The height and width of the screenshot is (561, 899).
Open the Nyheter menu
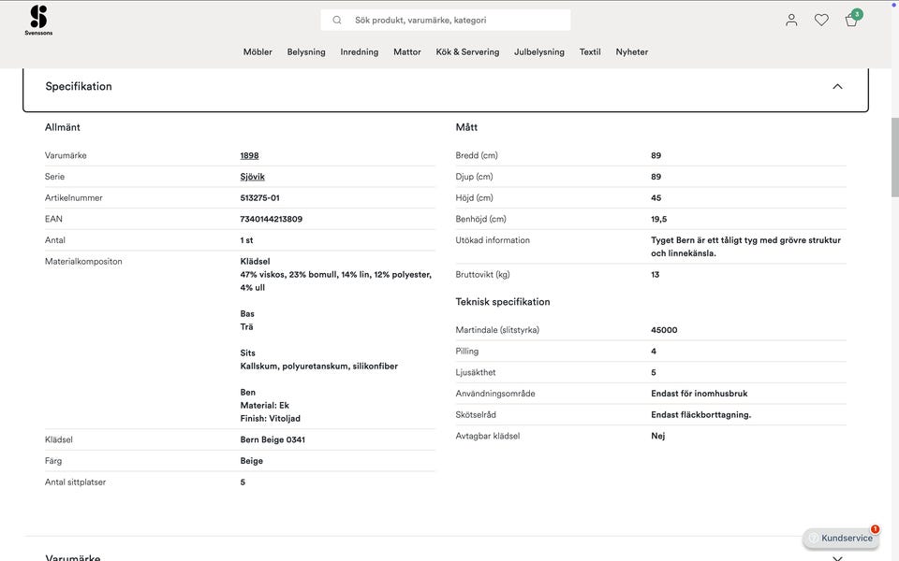click(632, 52)
